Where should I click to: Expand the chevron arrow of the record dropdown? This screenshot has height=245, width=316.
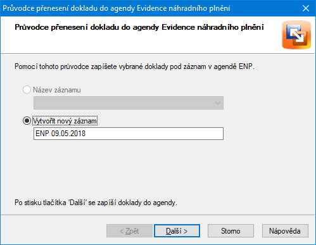218,103
